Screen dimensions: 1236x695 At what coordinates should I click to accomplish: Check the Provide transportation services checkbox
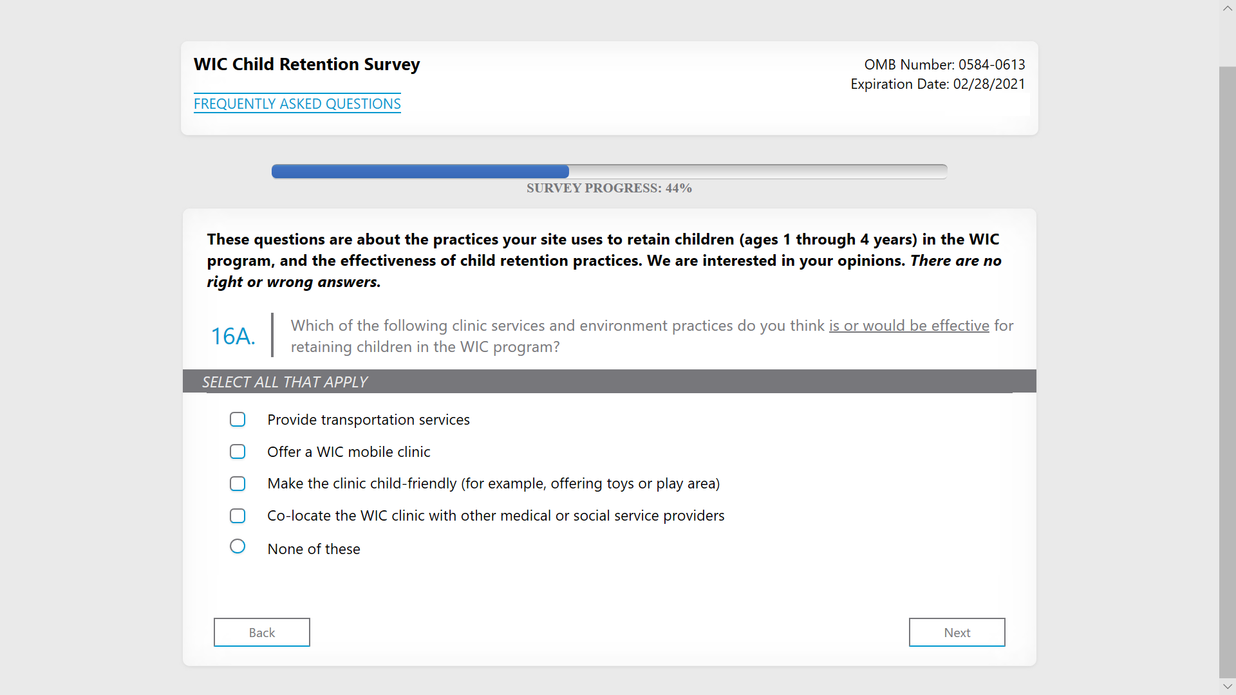coord(238,420)
